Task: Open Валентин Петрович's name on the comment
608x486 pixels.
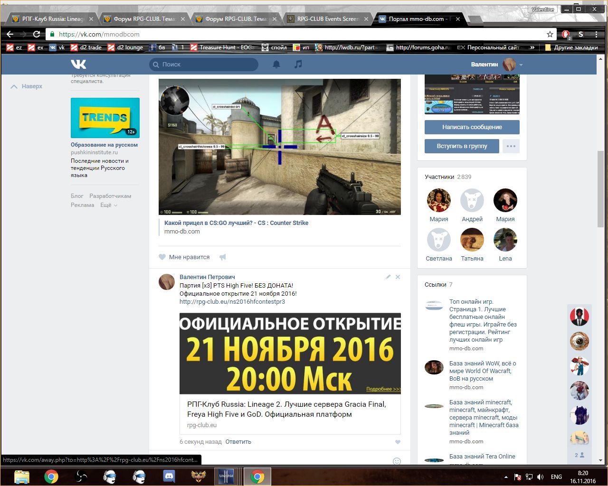Action: [207, 277]
